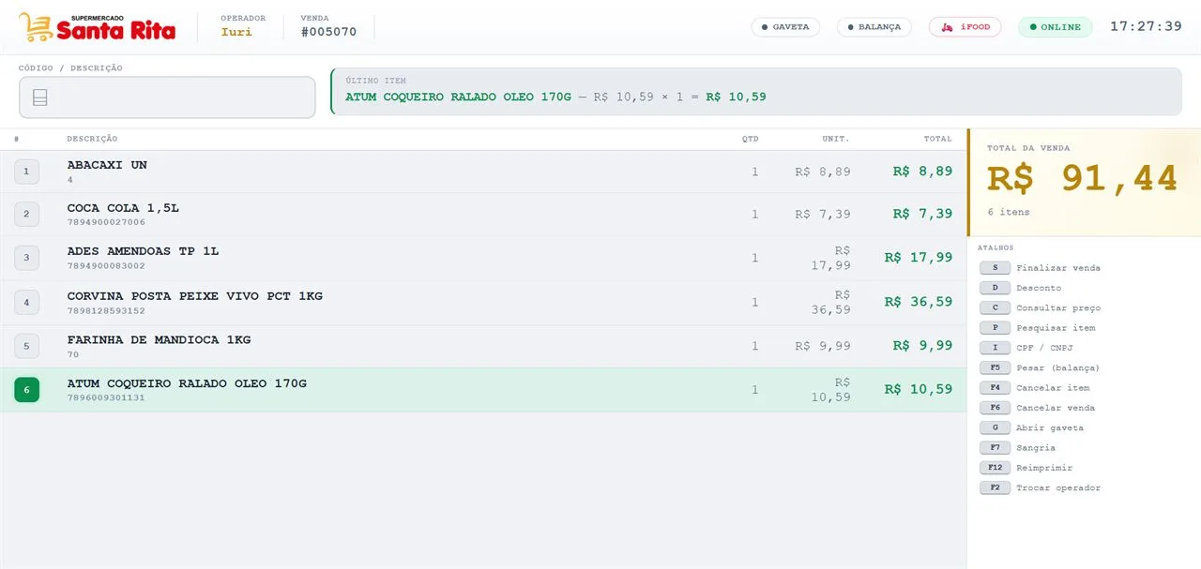Focus the Código / Descrição input field
The height and width of the screenshot is (569, 1201).
tap(167, 97)
